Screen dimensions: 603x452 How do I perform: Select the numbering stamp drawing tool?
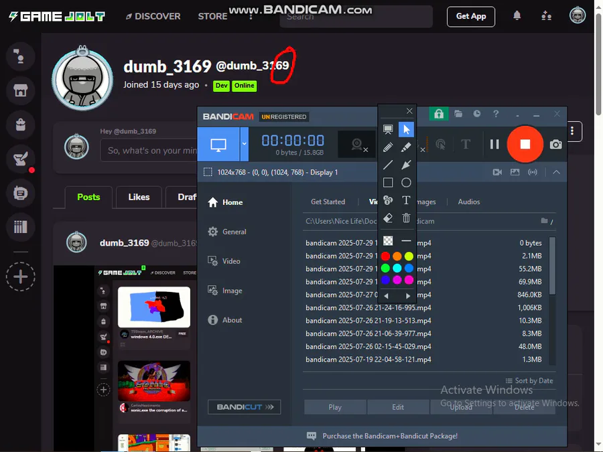[x=388, y=200]
